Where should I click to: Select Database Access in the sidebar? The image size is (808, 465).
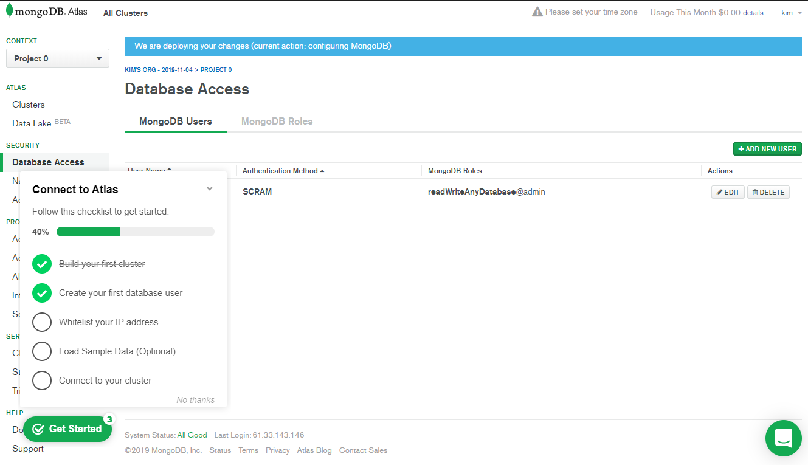coord(48,162)
